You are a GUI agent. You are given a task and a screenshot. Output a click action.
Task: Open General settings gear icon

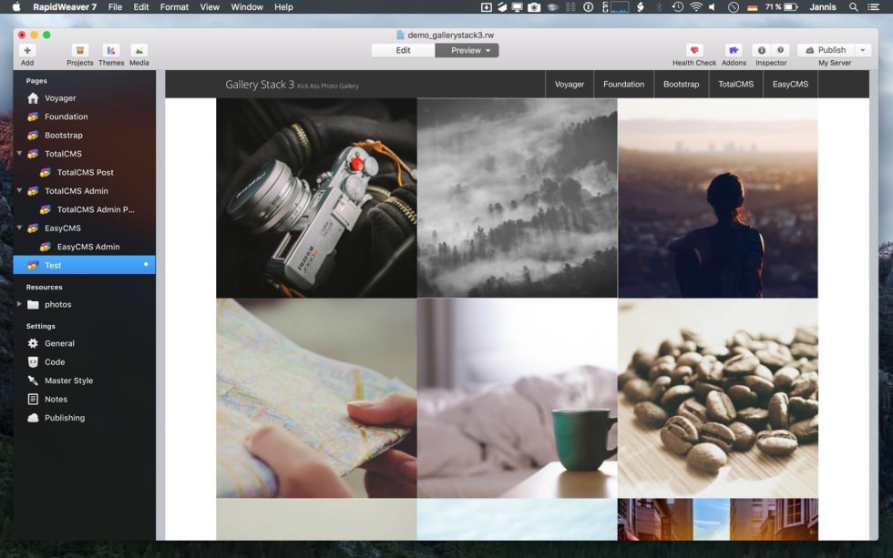click(x=33, y=343)
